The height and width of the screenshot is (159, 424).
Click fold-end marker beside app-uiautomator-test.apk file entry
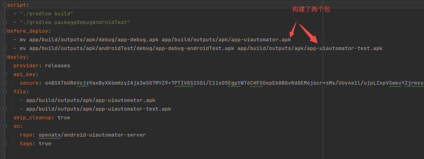click(x=5, y=109)
